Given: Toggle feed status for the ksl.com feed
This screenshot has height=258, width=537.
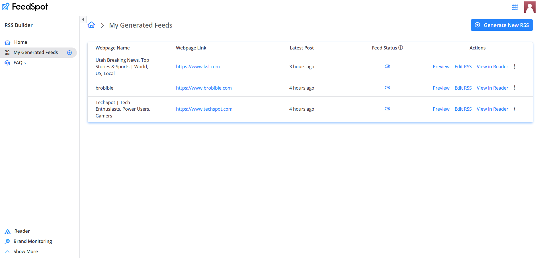Looking at the screenshot, I should 387,66.
